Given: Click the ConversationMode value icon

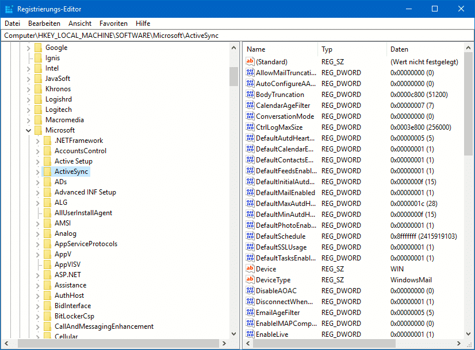Looking at the screenshot, I should click(250, 116).
